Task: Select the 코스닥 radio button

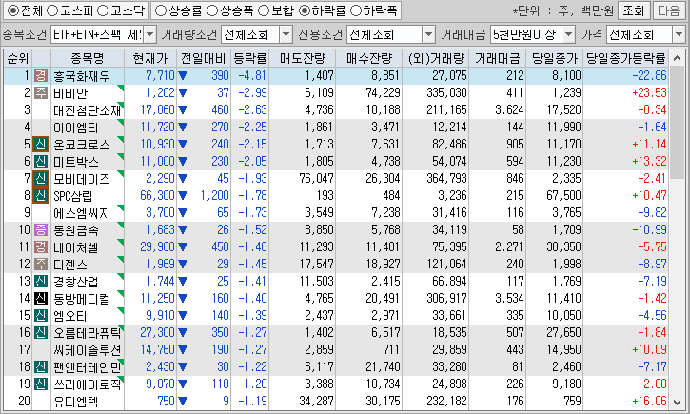Action: (103, 10)
